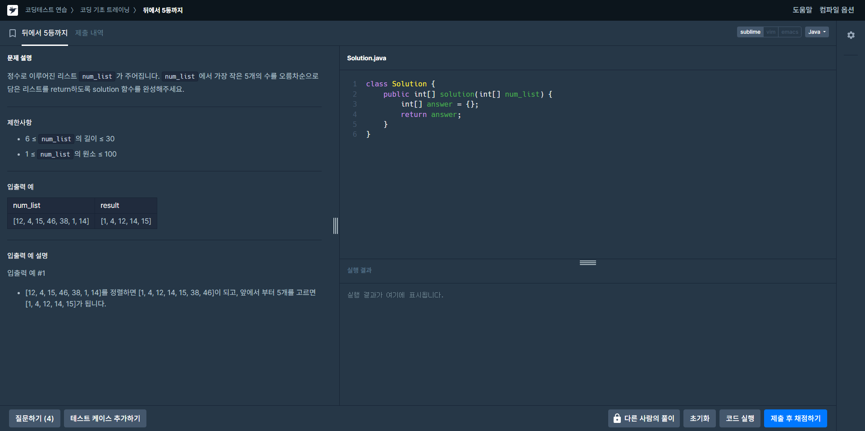Bookmark this problem with the bookmark icon
Viewport: 865px width, 431px height.
(13, 33)
